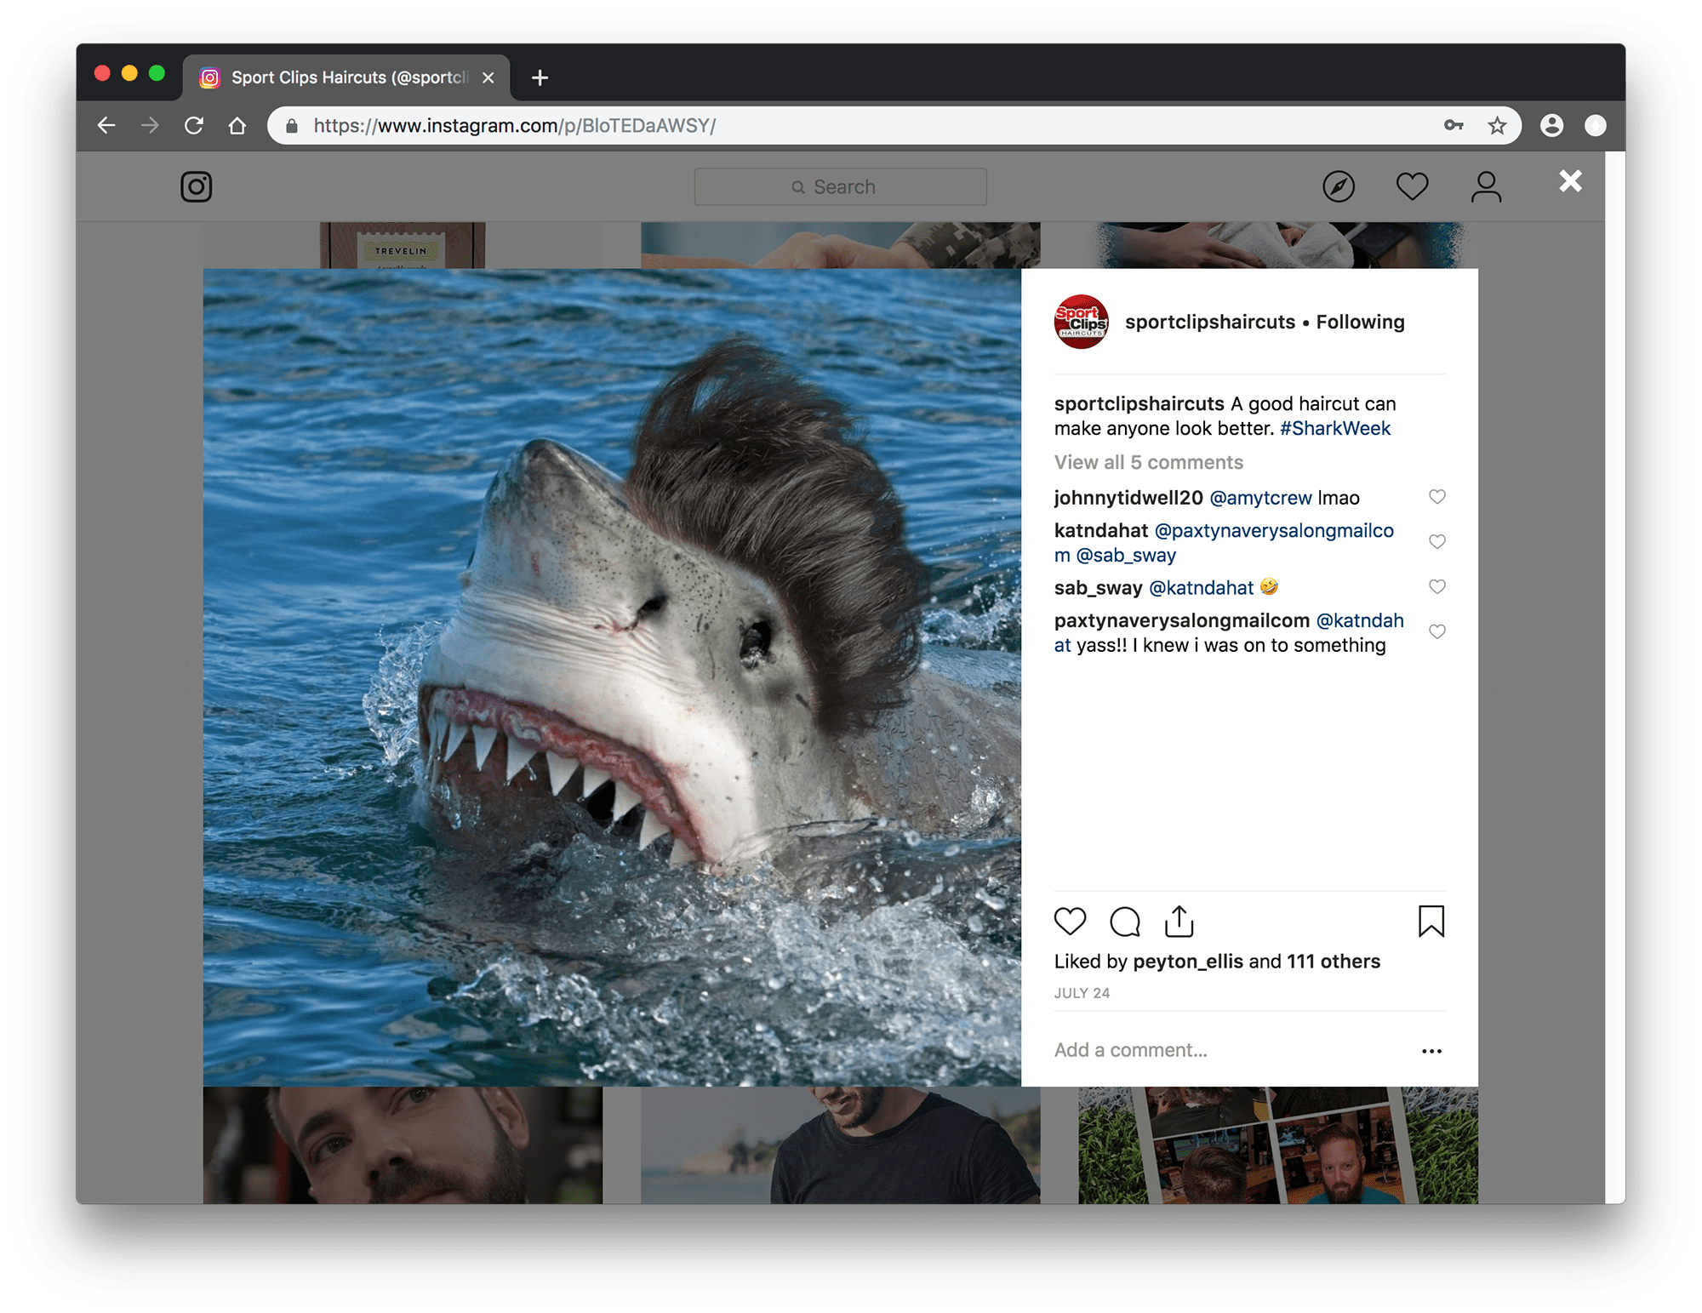Click the address bar URL

515,126
